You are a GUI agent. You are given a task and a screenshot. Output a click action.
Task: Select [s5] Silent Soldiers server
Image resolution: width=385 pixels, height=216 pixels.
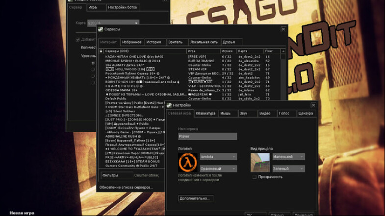coord(132,111)
